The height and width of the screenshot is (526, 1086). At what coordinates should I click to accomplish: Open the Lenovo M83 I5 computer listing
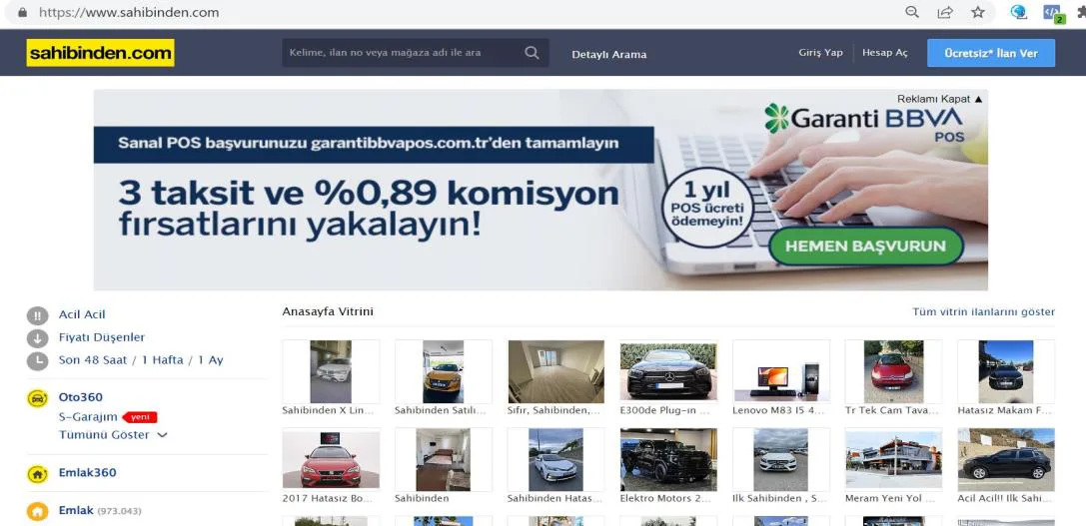[780, 371]
